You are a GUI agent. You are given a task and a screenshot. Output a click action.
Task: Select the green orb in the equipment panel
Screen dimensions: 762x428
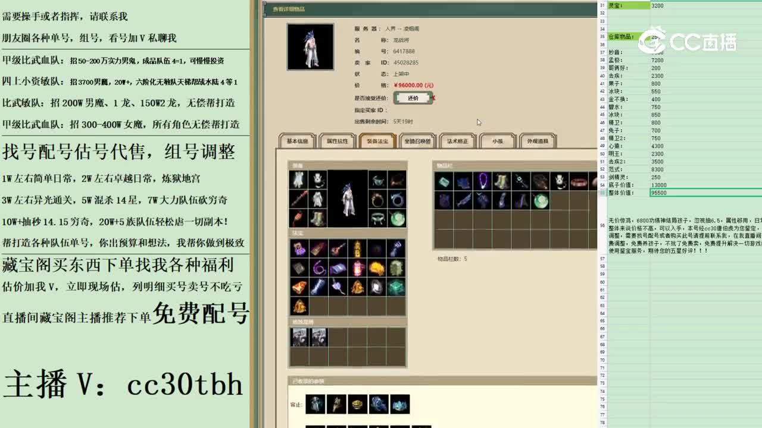[x=397, y=218]
